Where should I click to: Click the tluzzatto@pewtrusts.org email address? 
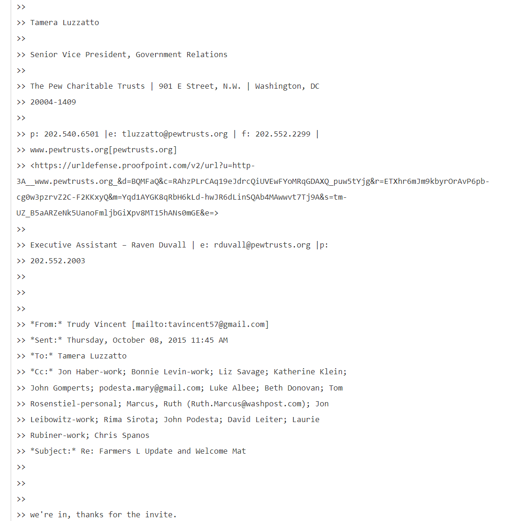175,134
